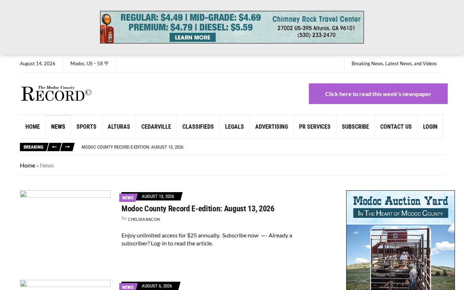Click the News tag on the August 13 article
Image resolution: width=464 pixels, height=290 pixels.
tap(128, 198)
